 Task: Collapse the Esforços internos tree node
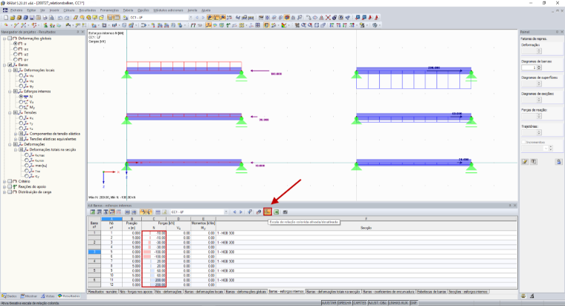click(10, 91)
